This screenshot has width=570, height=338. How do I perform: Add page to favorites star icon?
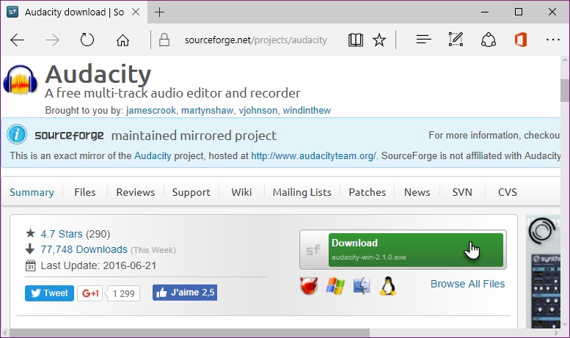tap(379, 40)
